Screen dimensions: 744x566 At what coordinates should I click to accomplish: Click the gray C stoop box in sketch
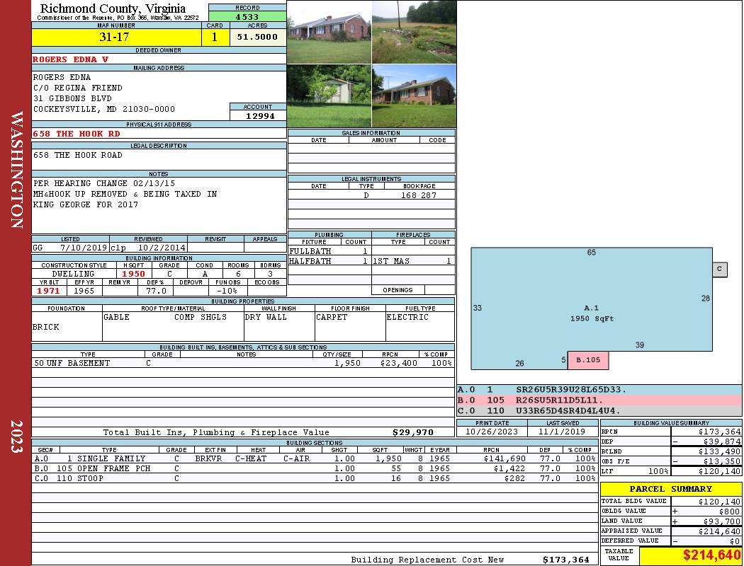point(720,269)
